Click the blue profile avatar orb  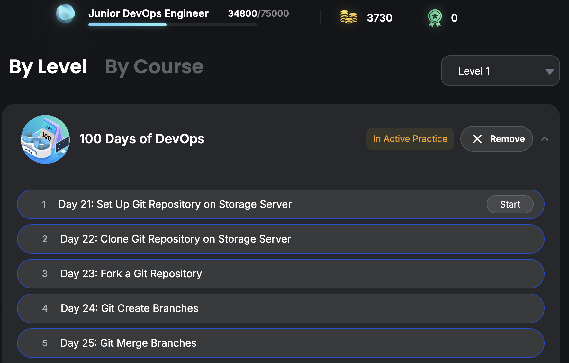tap(66, 14)
